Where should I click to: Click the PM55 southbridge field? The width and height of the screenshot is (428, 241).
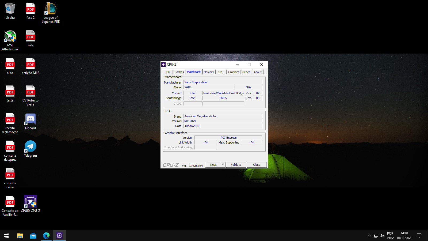[223, 98]
